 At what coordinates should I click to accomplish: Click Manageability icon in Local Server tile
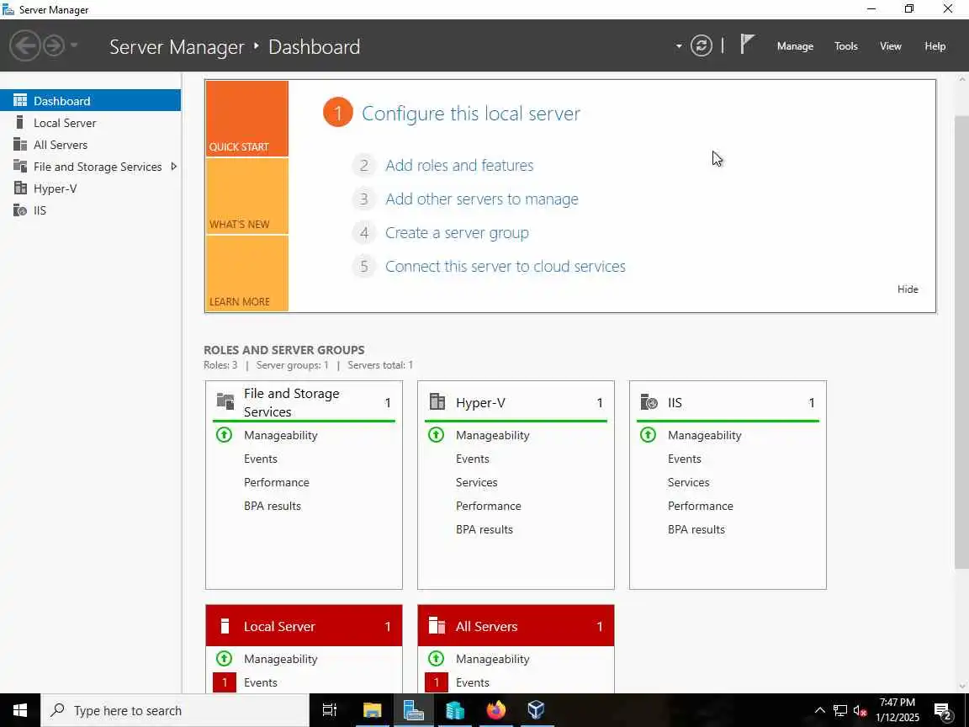(225, 658)
